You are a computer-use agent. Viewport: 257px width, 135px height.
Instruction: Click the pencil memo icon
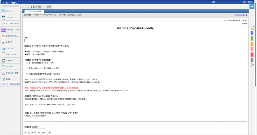coord(253,65)
